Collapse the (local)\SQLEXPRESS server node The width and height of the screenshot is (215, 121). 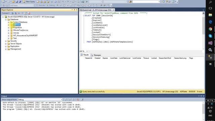(3, 17)
